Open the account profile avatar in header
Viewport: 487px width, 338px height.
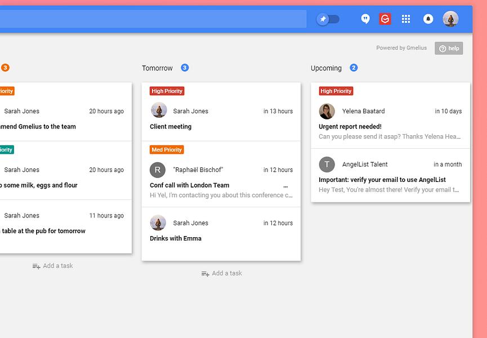[450, 19]
